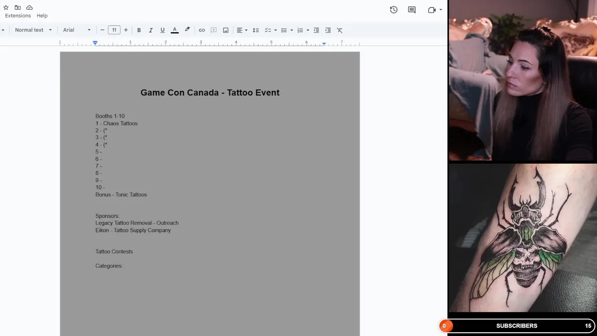Click 'Bonus - Tonic Tattoos' line

[121, 195]
